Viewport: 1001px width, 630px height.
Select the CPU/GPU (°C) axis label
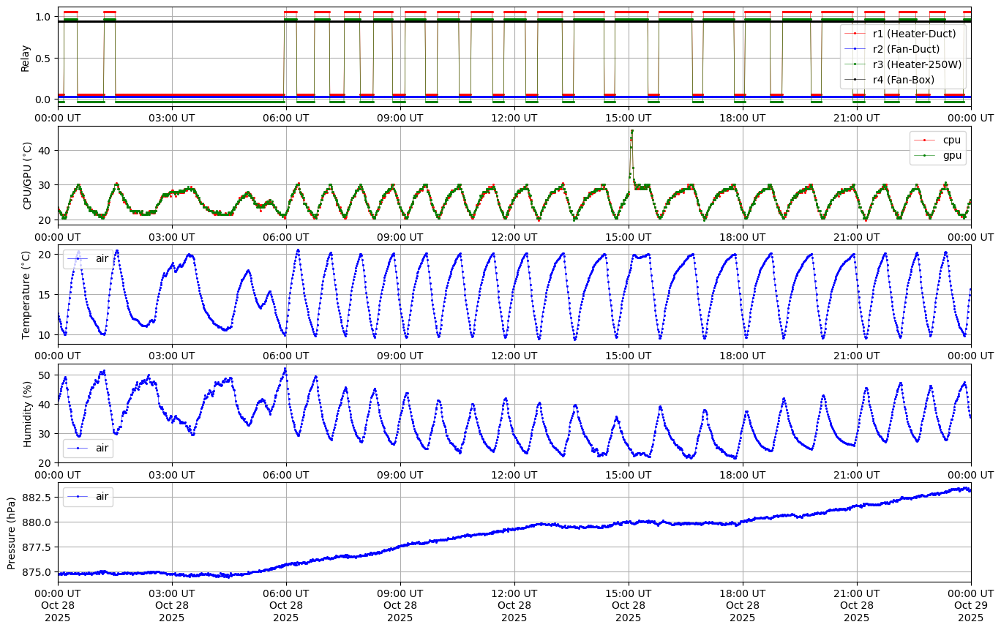click(x=28, y=176)
